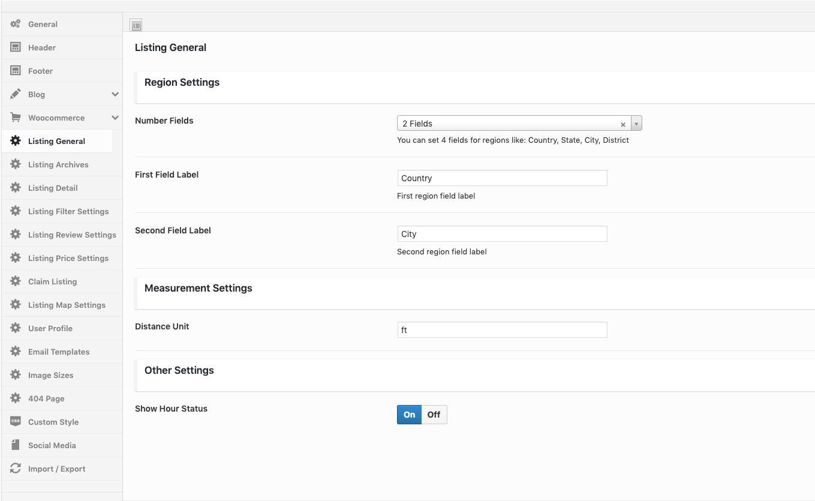Screen dimensions: 815x501
Task: Click the refresh icon beside Import / Export
Action: click(16, 469)
